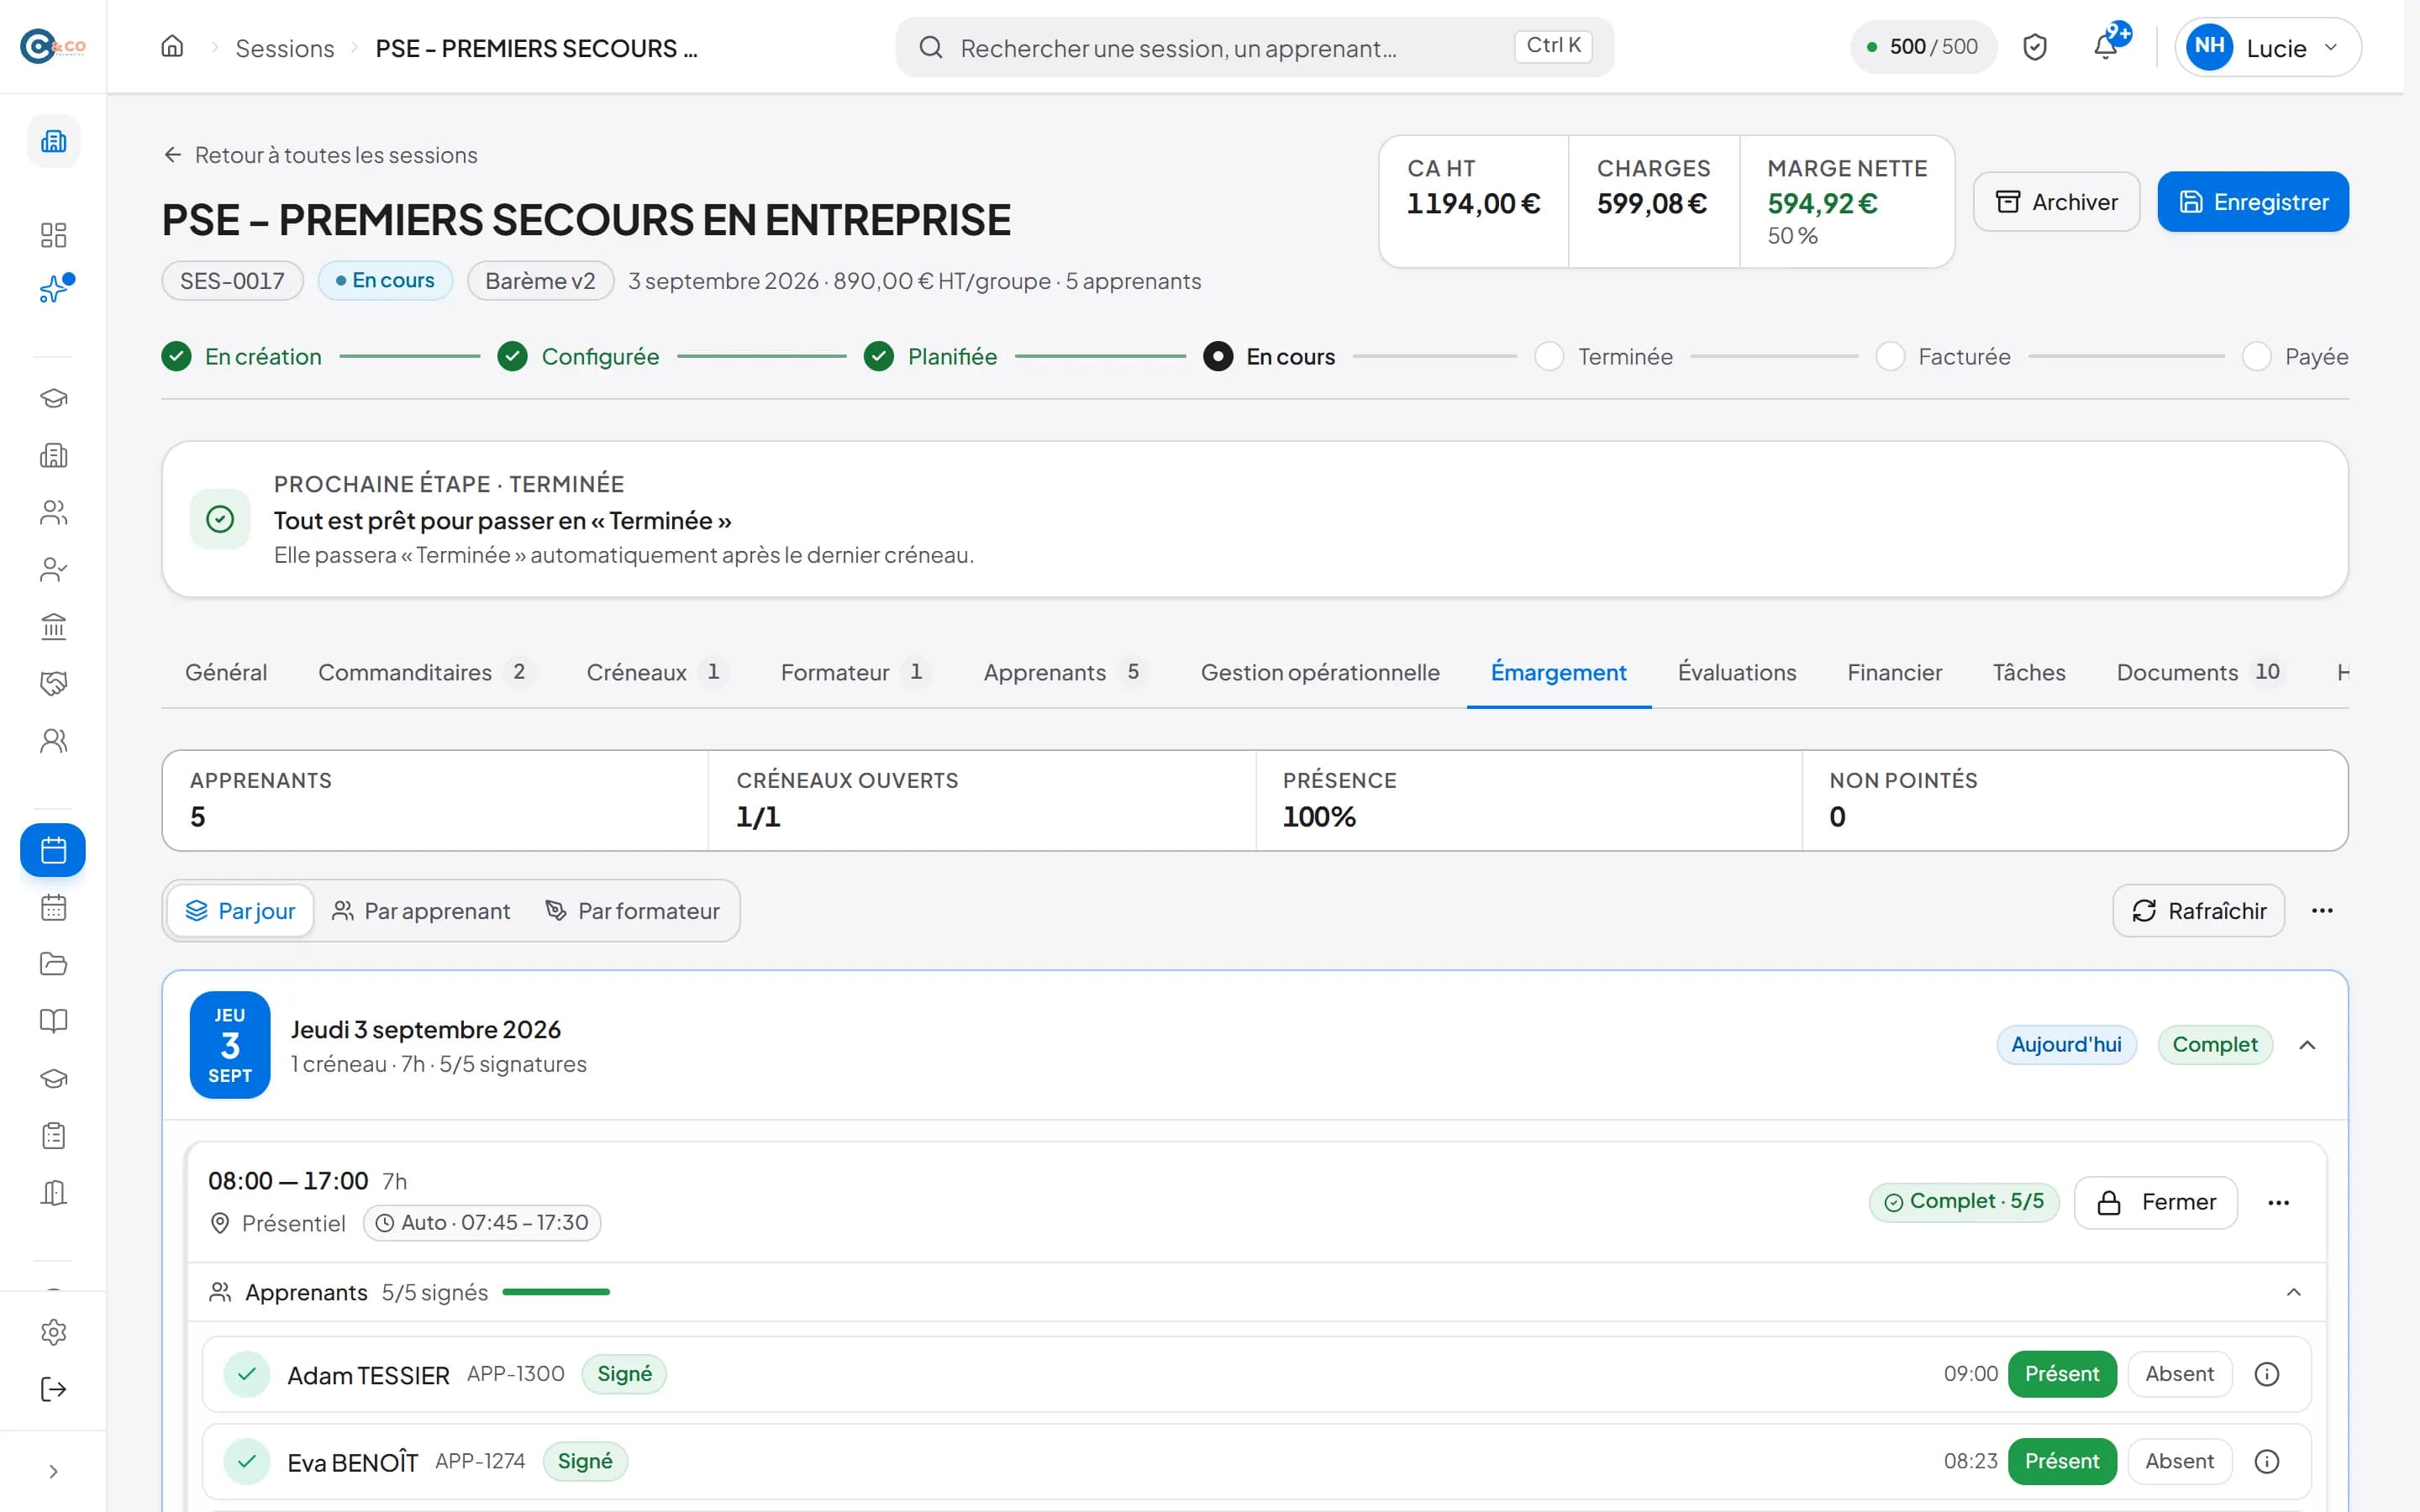Open the handshake icon in the sidebar

[x=54, y=684]
